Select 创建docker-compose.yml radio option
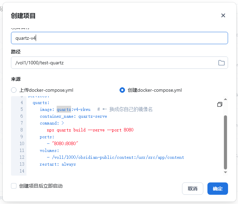 point(122,90)
